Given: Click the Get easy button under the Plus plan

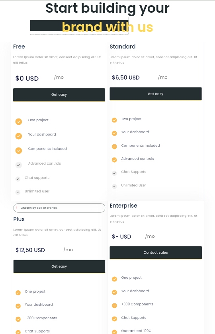Looking at the screenshot, I should 59,266.
